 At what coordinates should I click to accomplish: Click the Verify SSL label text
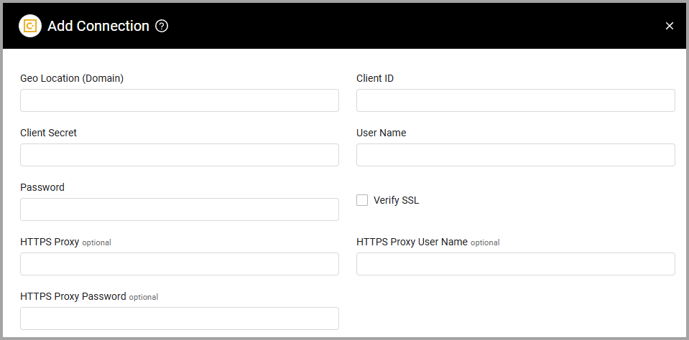pyautogui.click(x=397, y=201)
